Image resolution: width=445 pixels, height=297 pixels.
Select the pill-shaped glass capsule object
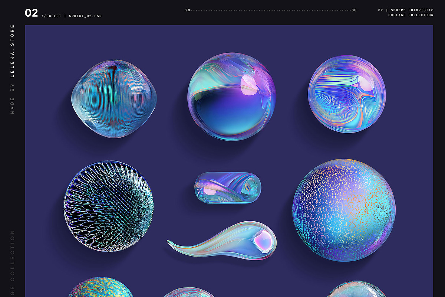(x=228, y=188)
